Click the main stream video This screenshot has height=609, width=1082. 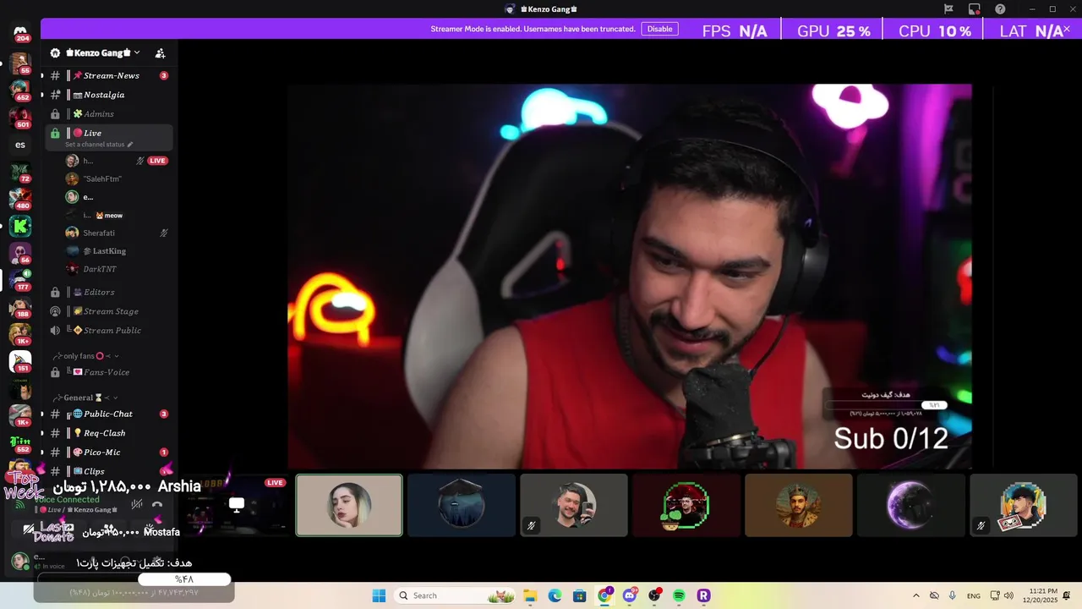tap(630, 276)
